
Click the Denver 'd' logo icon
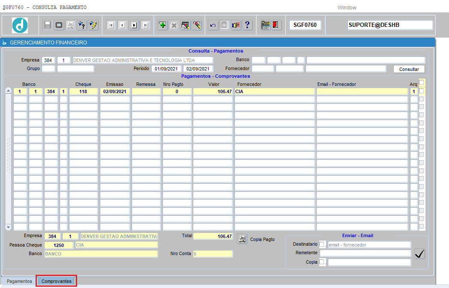tap(20, 25)
